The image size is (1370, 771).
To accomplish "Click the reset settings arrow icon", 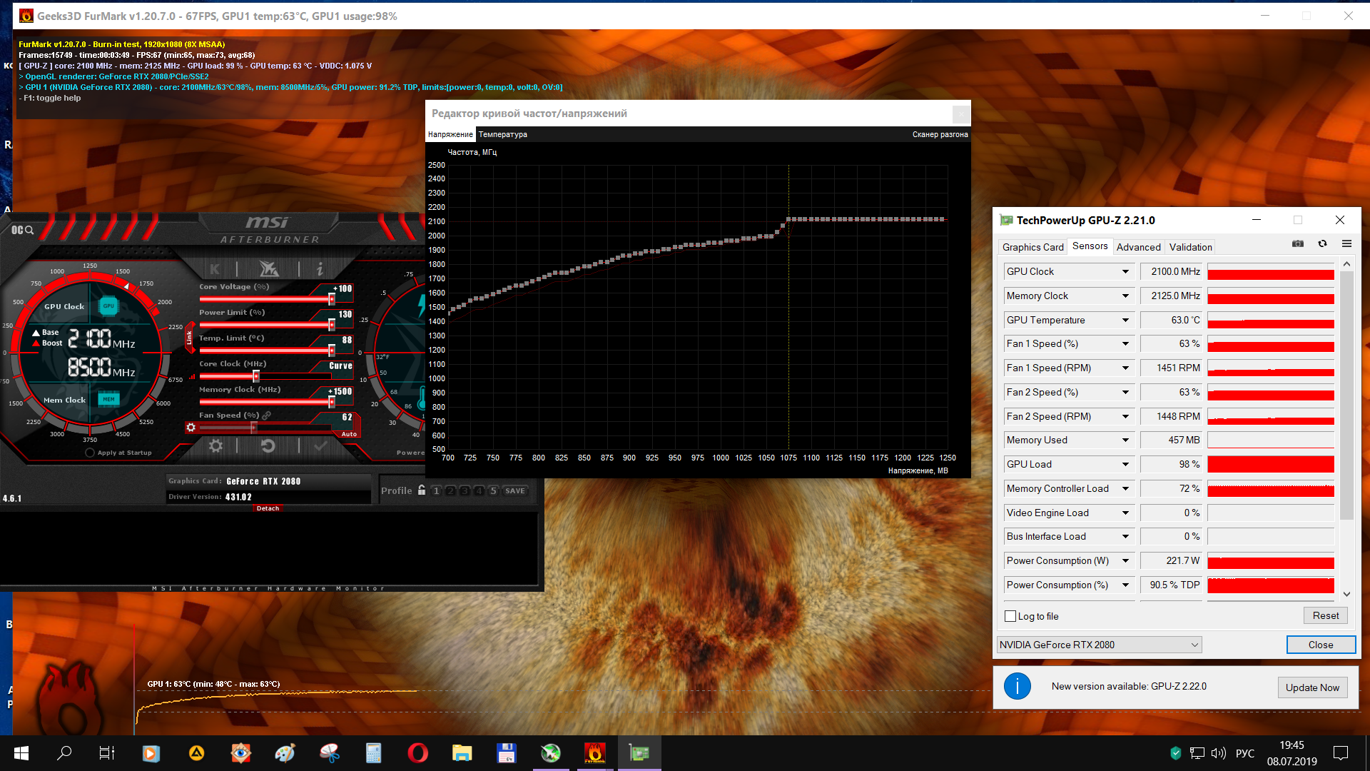I will point(268,446).
